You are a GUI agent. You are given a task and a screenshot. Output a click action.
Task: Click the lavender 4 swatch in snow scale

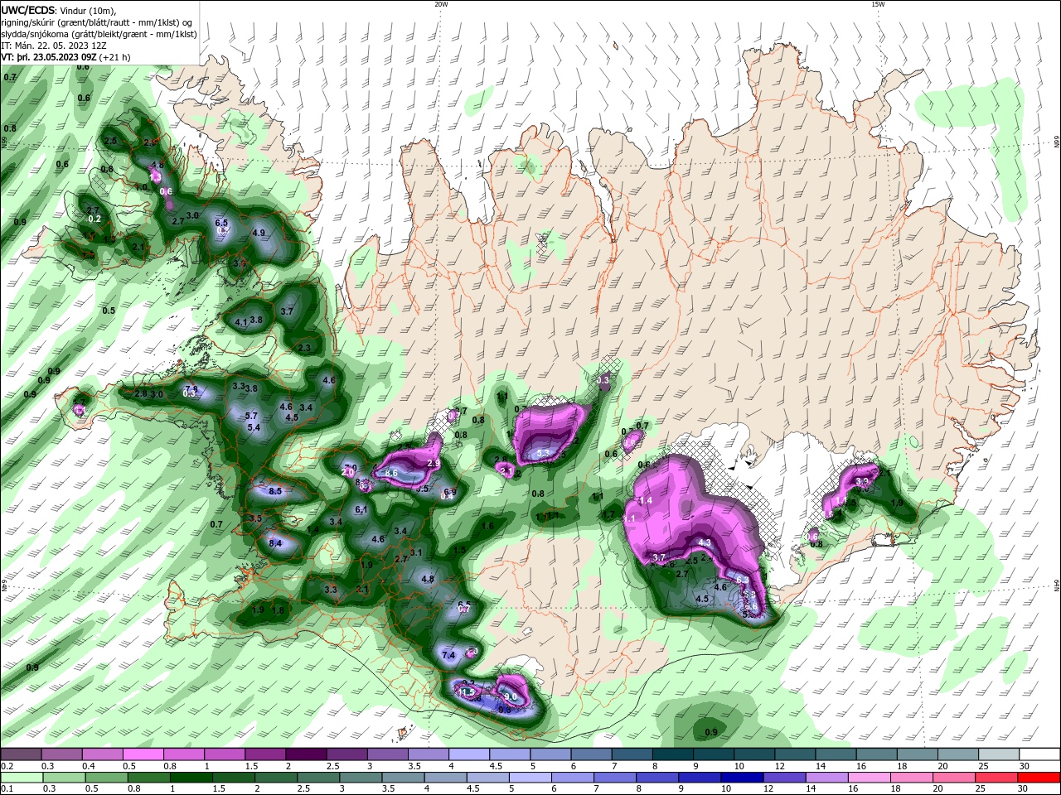468,754
